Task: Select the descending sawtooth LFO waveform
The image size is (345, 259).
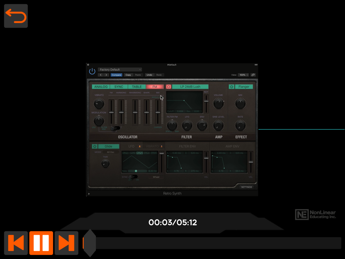Action: click(x=126, y=153)
